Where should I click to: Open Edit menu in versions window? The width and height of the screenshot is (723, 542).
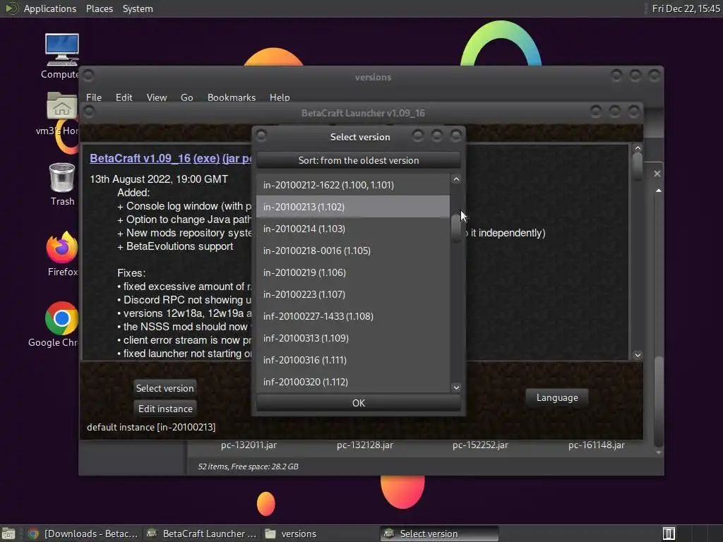(x=124, y=97)
